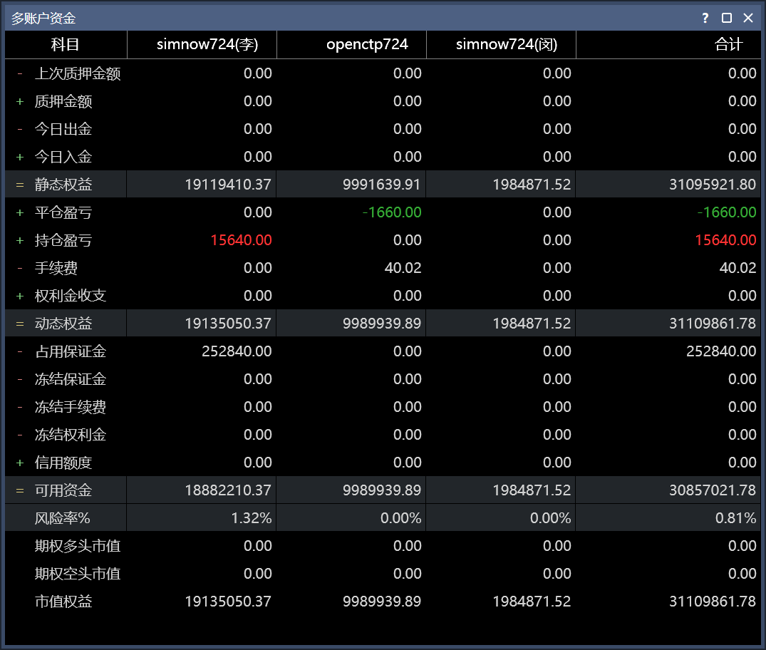Viewport: 766px width, 650px height.
Task: Click the 手续费 value 40.02 for openctp724
Action: (x=403, y=268)
